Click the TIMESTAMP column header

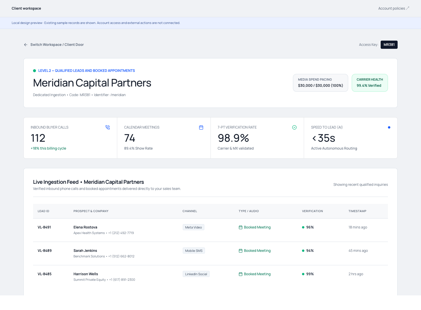click(357, 211)
